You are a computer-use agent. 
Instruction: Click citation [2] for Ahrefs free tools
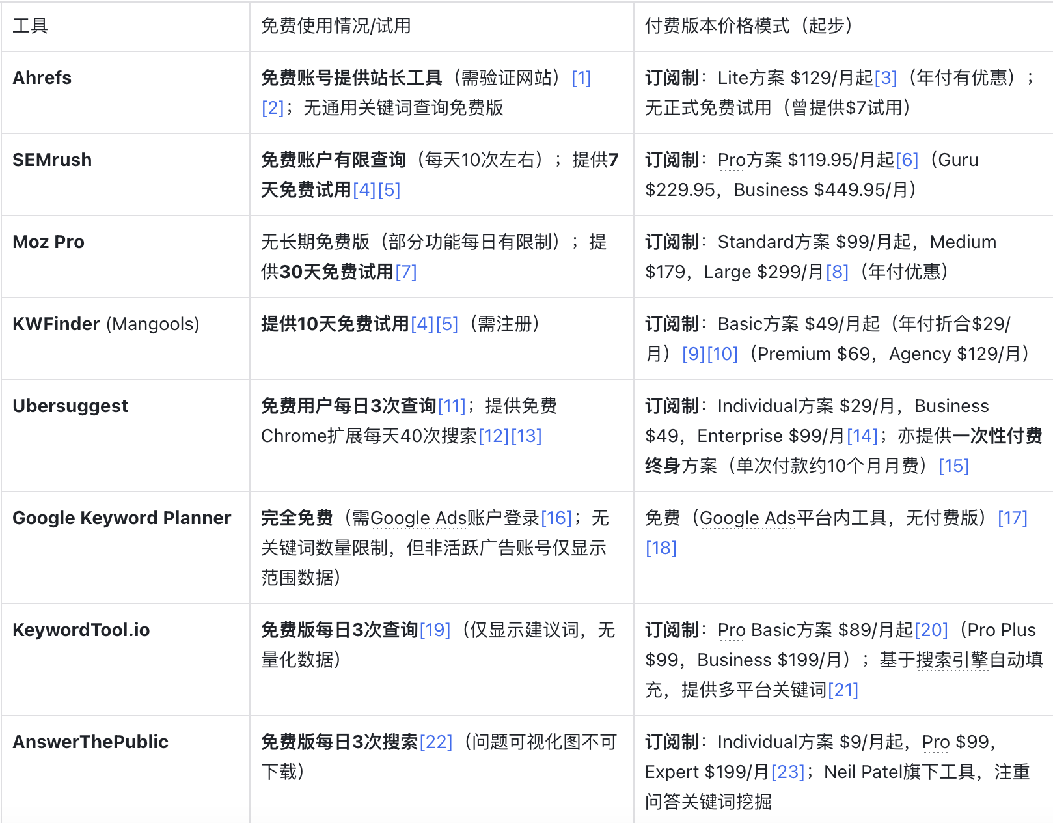click(x=272, y=108)
